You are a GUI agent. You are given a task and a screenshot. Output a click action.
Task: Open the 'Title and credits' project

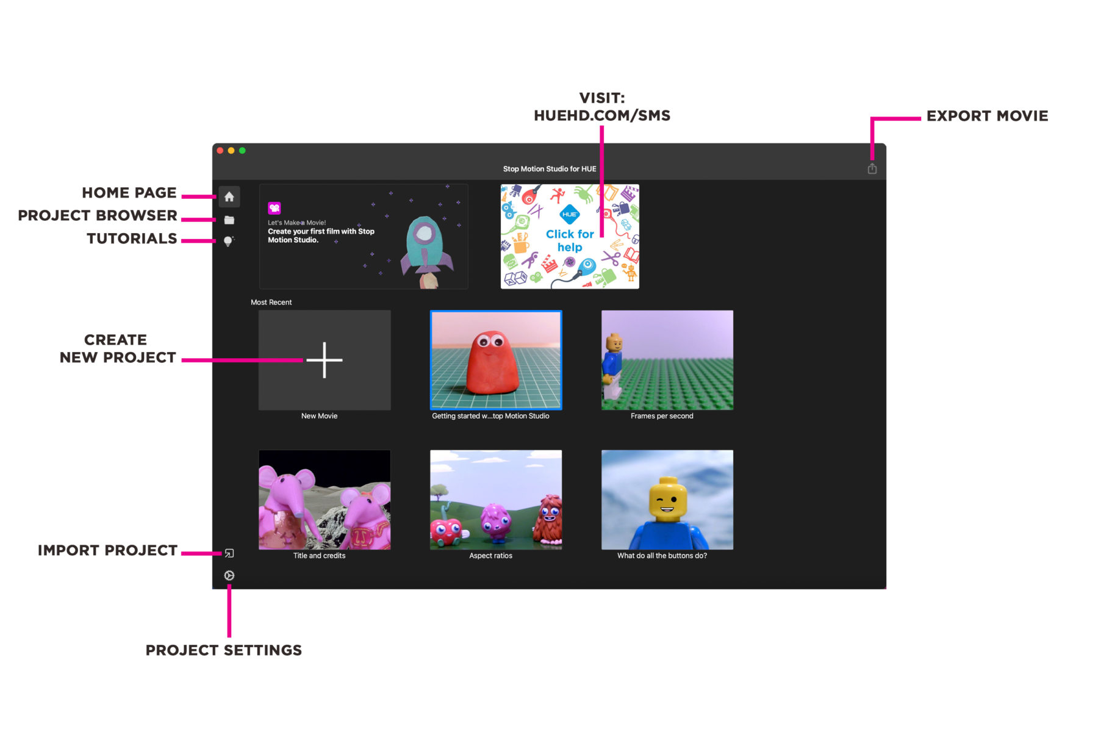(x=324, y=499)
